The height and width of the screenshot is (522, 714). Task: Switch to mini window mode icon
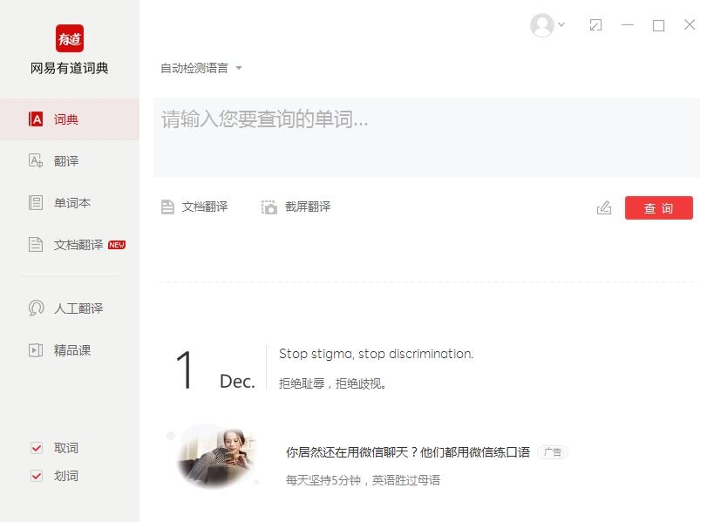pyautogui.click(x=595, y=25)
